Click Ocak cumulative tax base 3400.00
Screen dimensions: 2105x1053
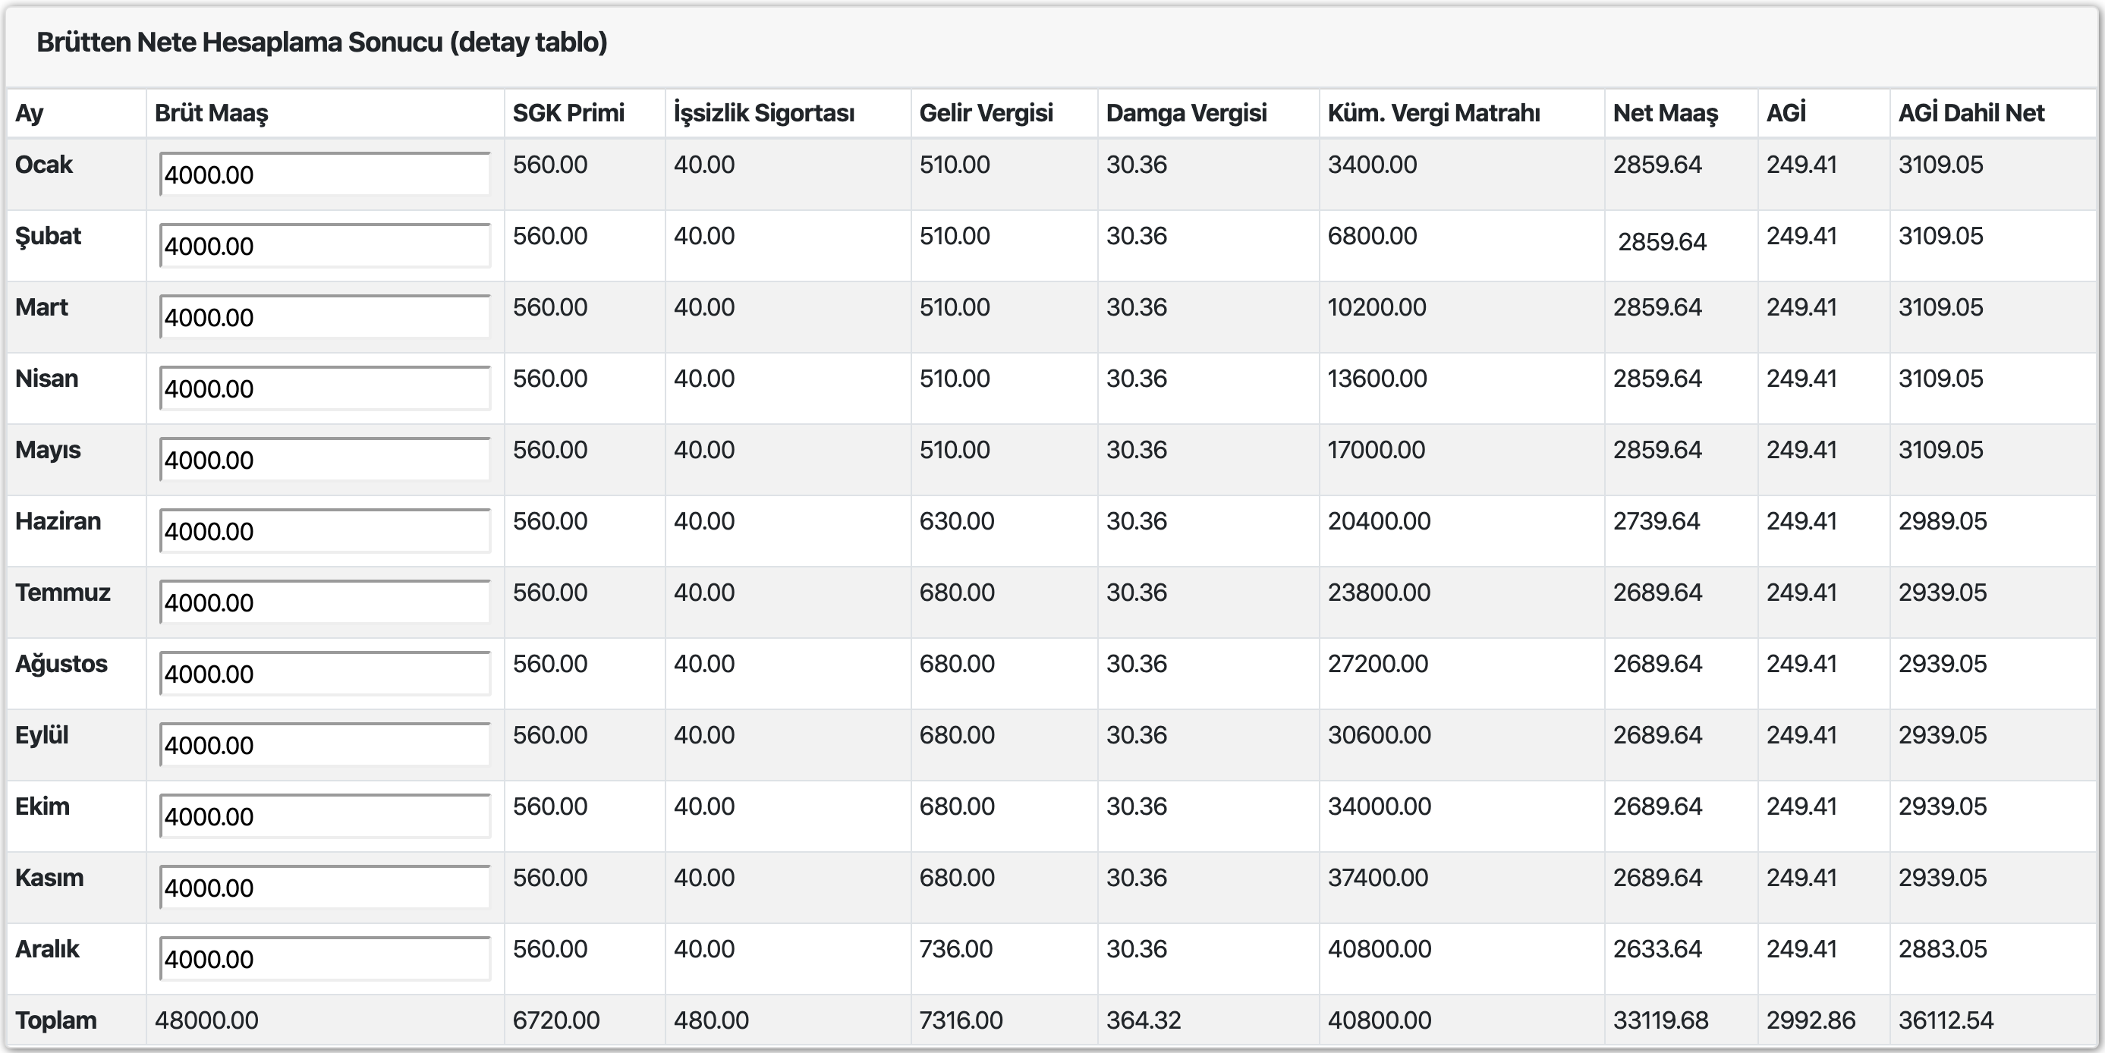[x=1373, y=164]
